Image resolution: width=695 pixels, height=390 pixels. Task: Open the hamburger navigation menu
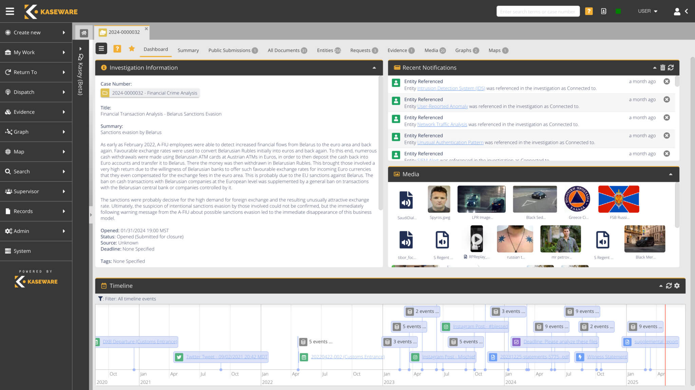10,11
